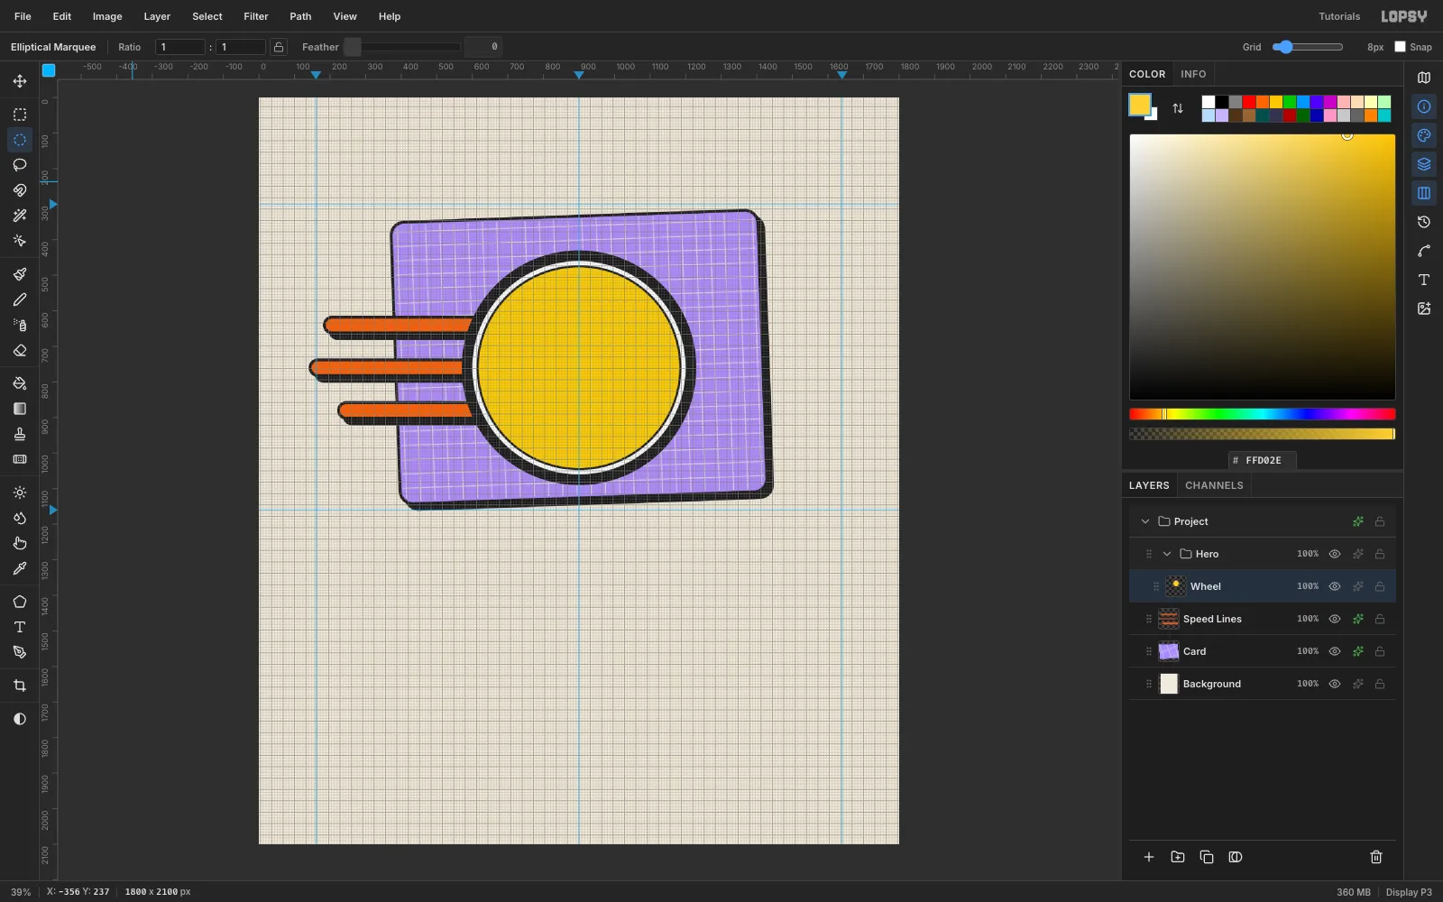
Task: Open the Filter menu
Action: pos(256,16)
